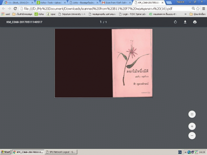Download the PDF file
The width and height of the screenshot is (207, 155).
coord(185,22)
